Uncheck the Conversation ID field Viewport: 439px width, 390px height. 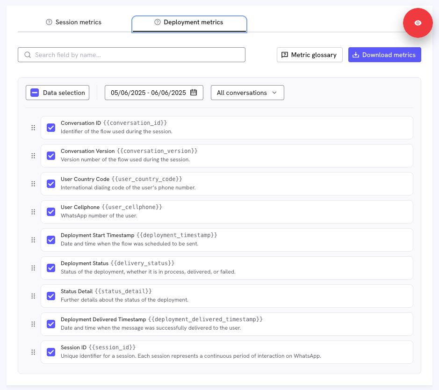click(x=51, y=128)
